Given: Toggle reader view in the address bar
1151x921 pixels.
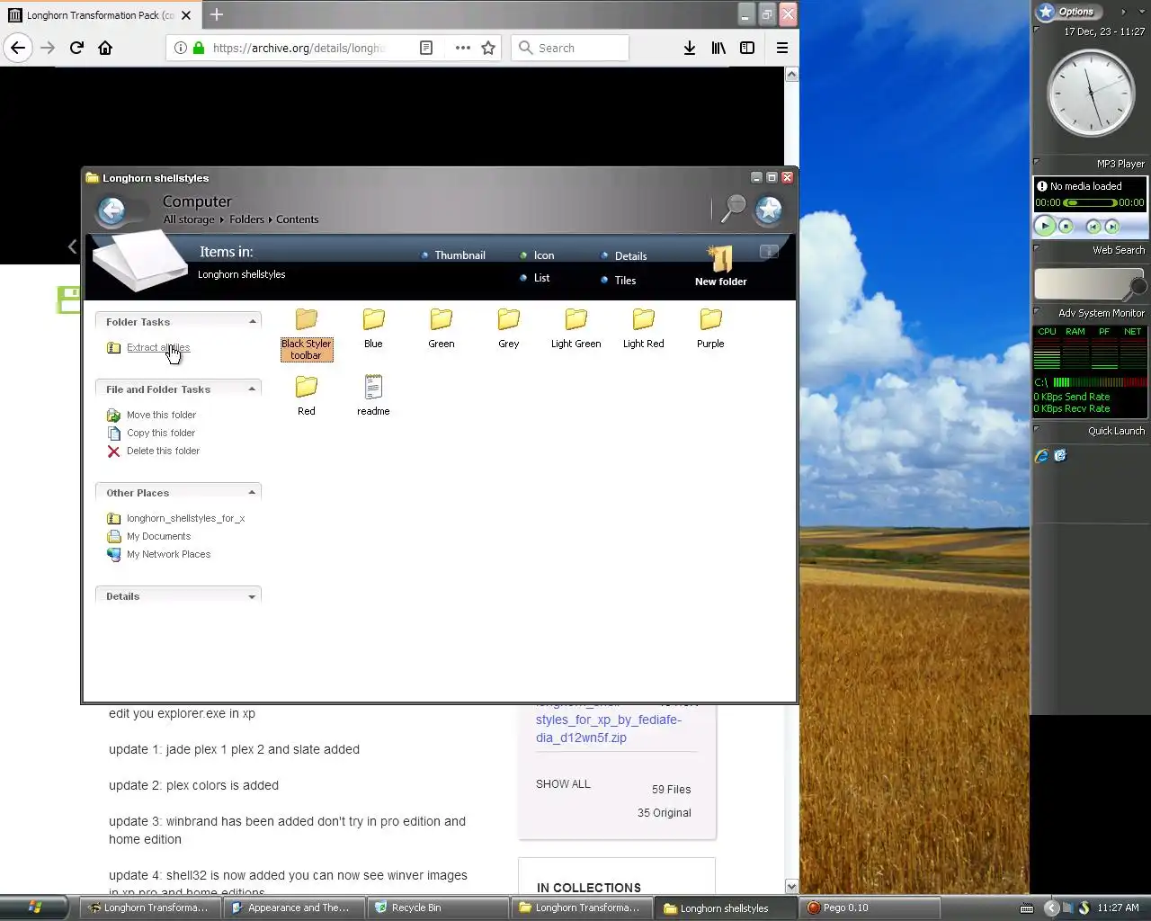Looking at the screenshot, I should [x=426, y=48].
